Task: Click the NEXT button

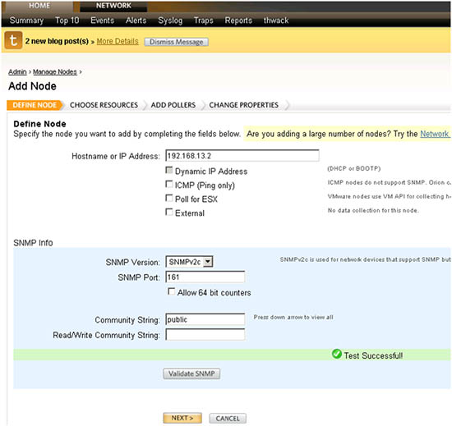Action: [182, 418]
